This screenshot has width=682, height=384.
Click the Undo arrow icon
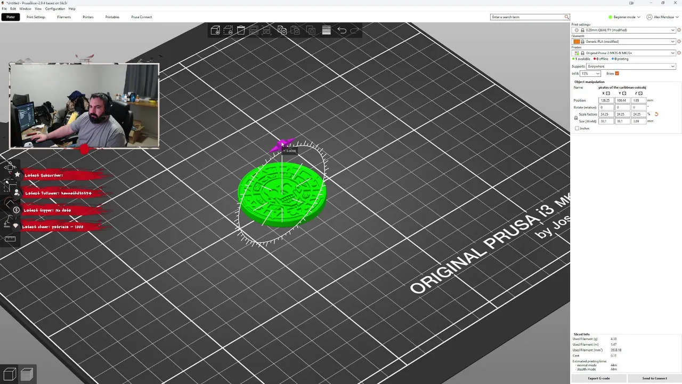pos(342,30)
